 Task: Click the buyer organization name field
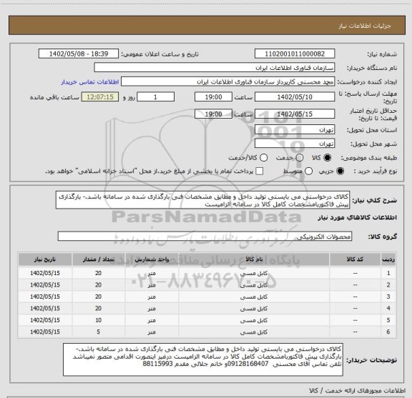[x=215, y=68]
